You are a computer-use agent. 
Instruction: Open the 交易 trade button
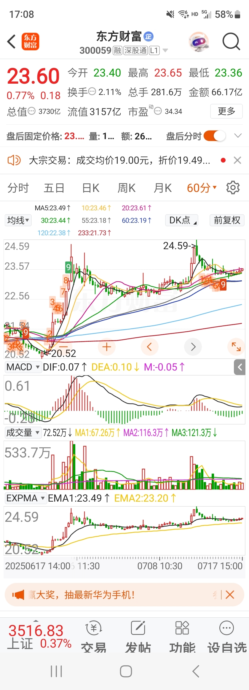click(x=94, y=636)
